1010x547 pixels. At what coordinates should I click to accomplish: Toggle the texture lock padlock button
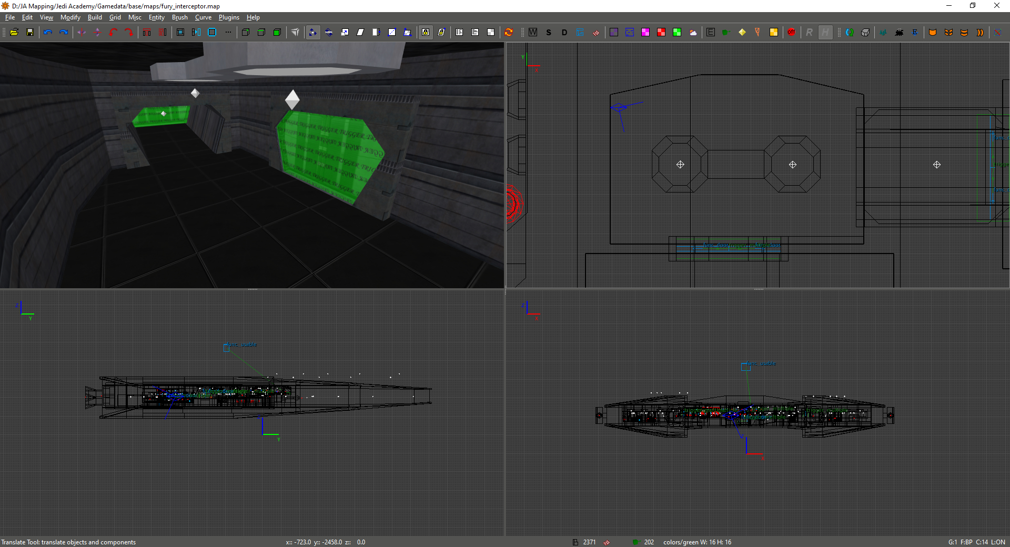tap(426, 32)
